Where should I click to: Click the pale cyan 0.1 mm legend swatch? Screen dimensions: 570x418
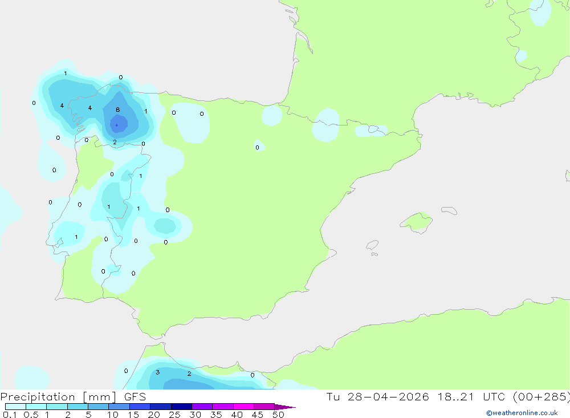point(15,407)
